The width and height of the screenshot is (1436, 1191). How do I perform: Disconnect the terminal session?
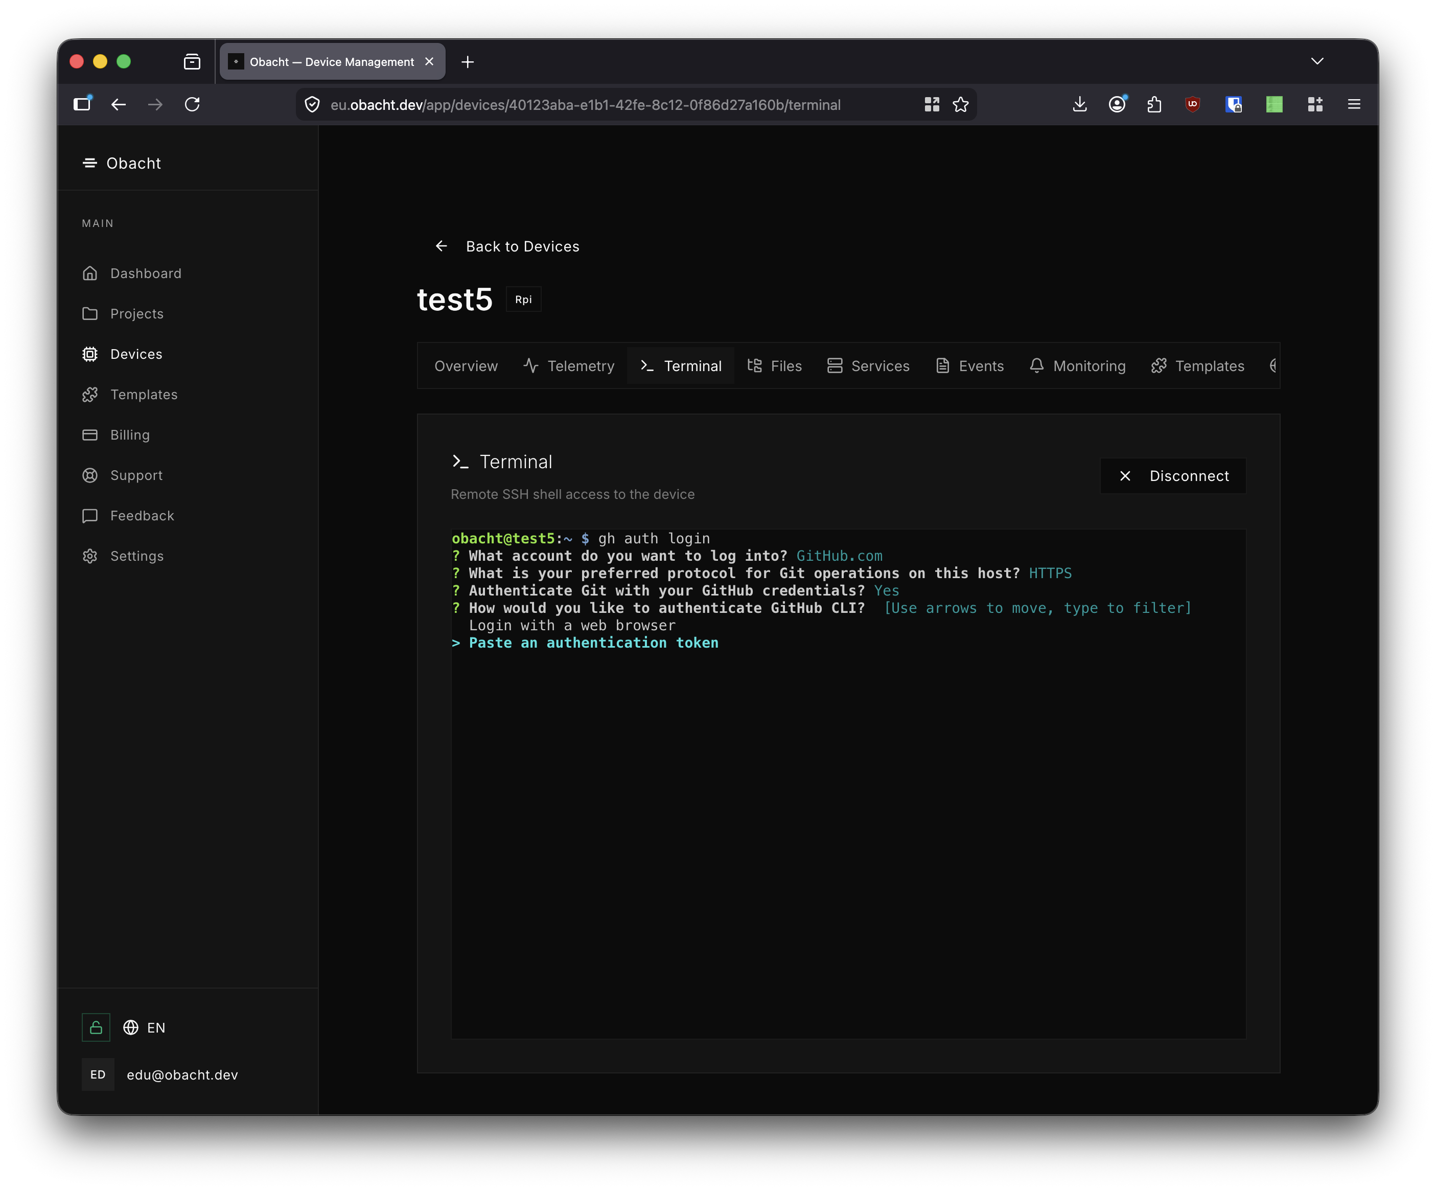pyautogui.click(x=1173, y=476)
